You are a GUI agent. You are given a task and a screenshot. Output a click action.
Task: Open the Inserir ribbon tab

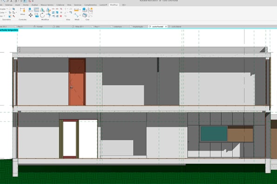[18, 5]
